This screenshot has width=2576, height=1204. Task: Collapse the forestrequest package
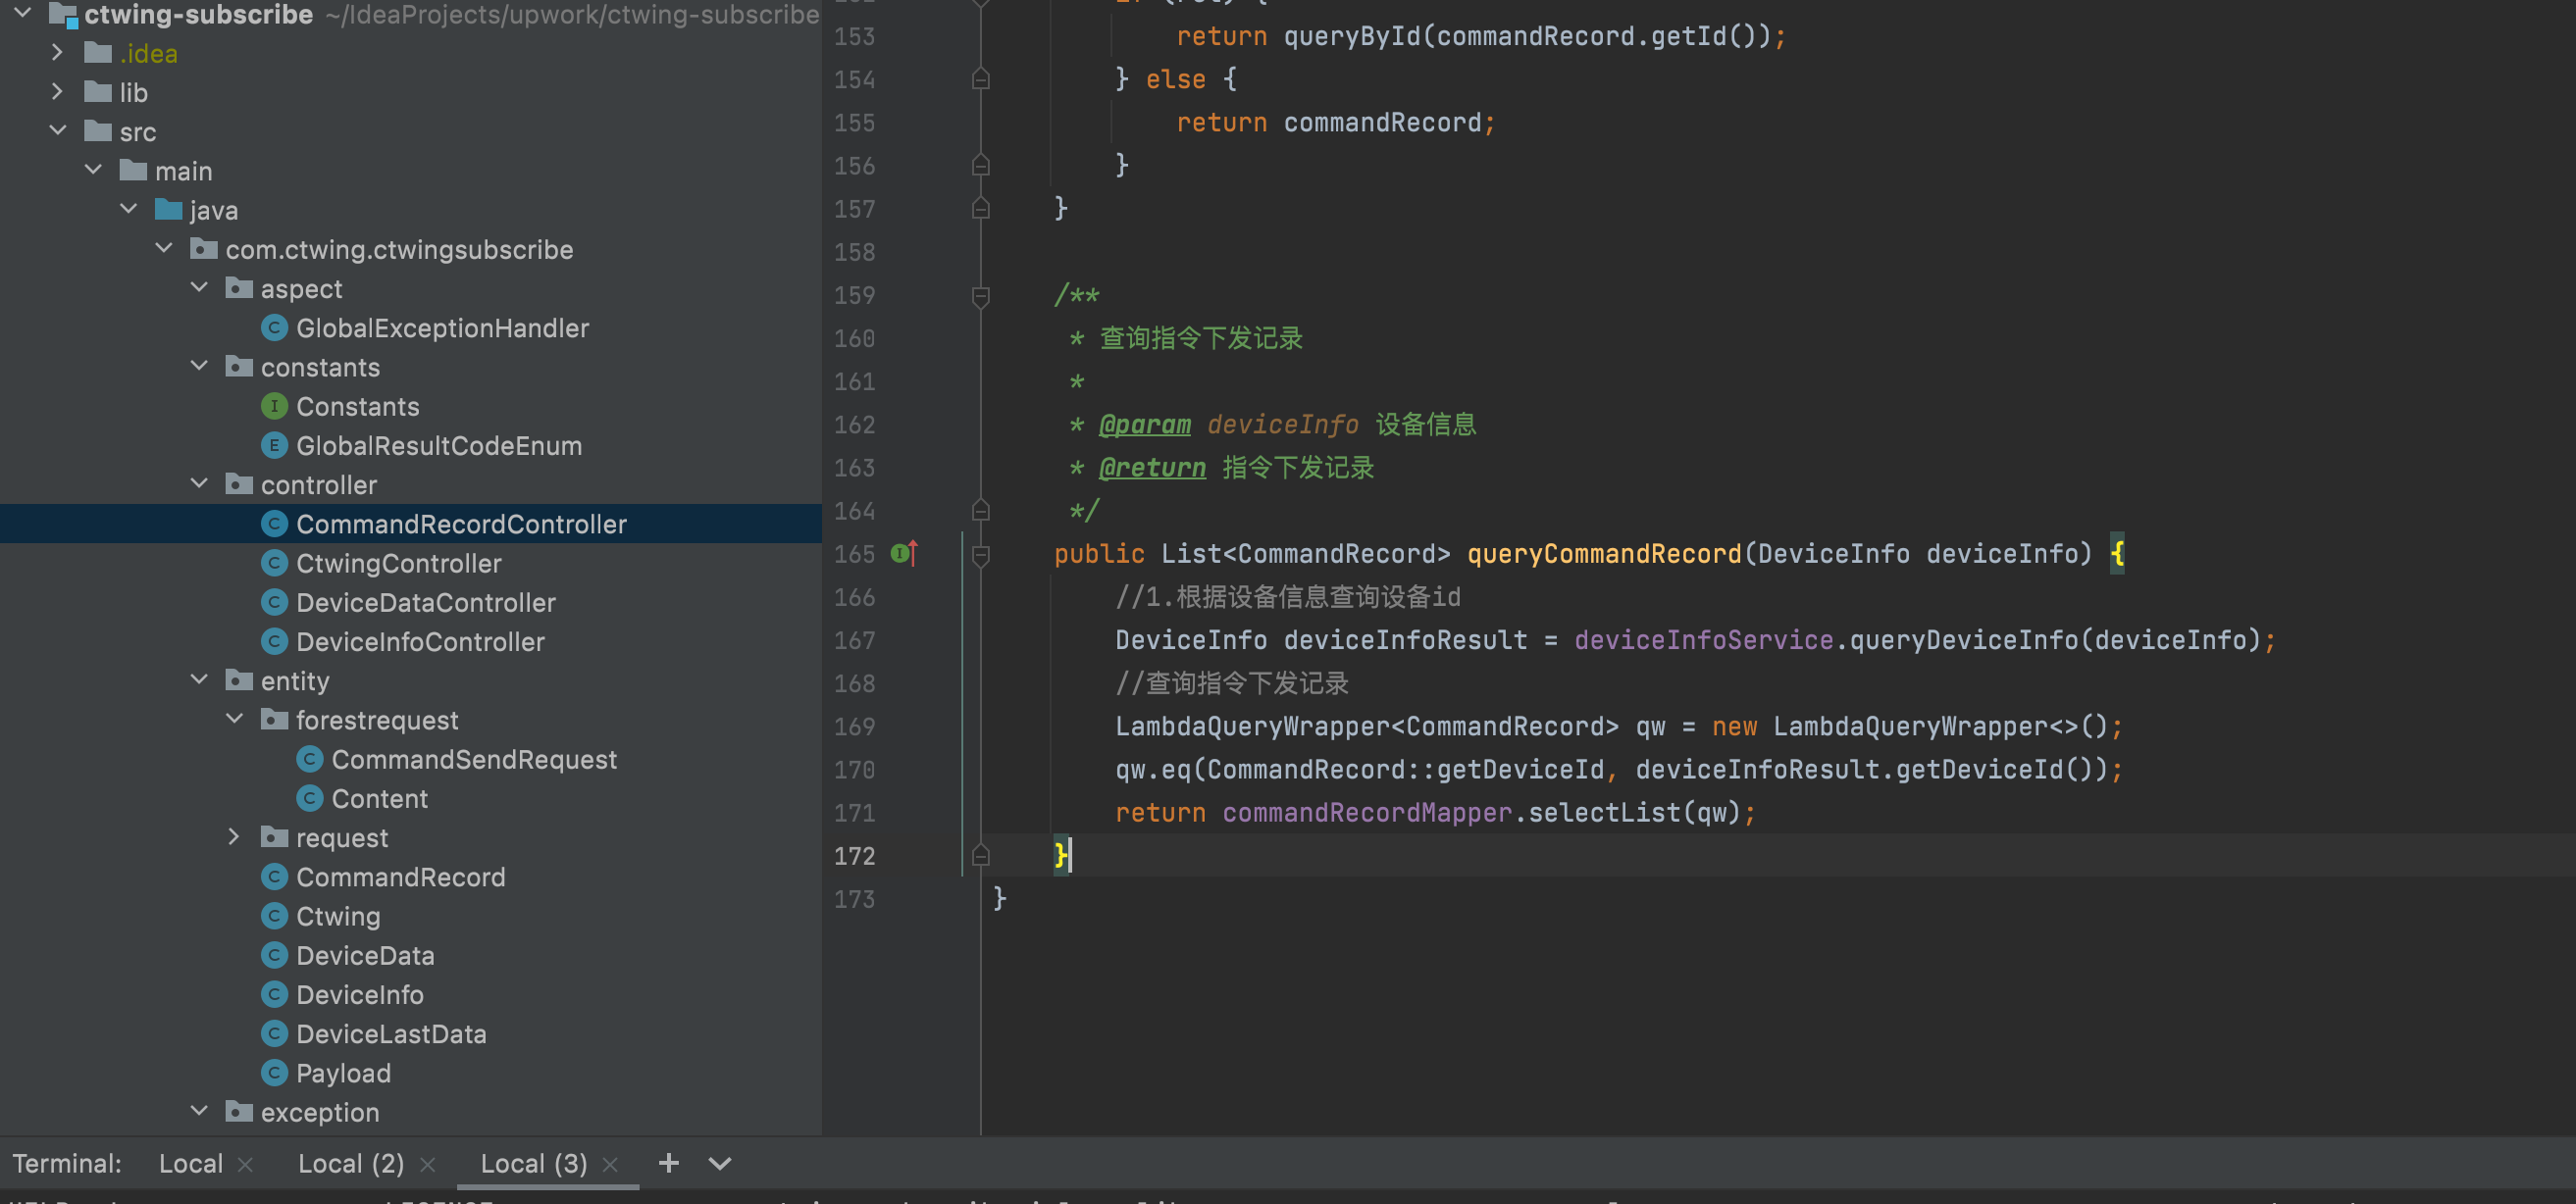pos(235,720)
